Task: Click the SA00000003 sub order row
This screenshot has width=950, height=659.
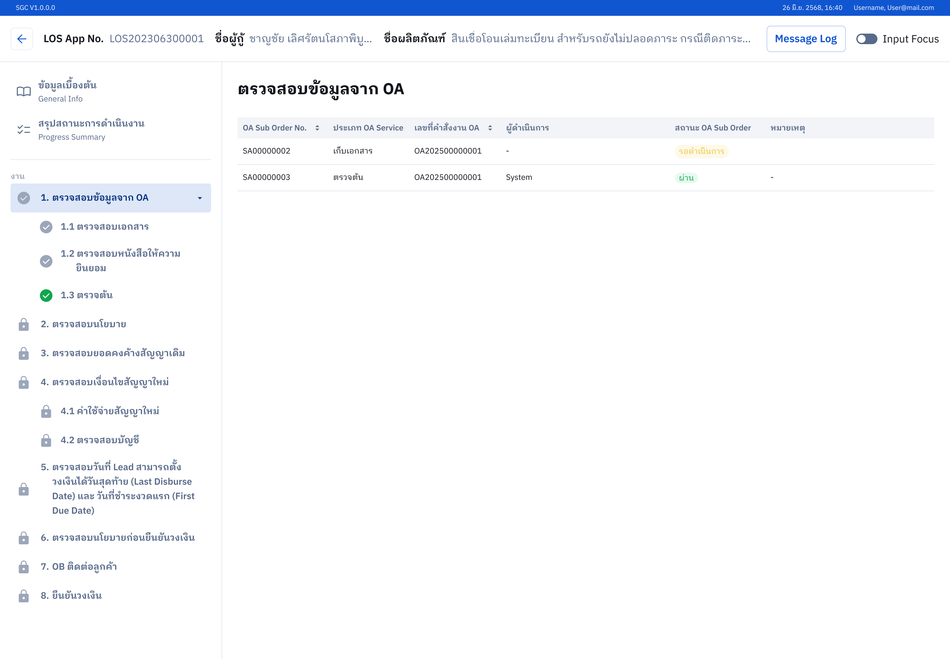Action: point(266,178)
